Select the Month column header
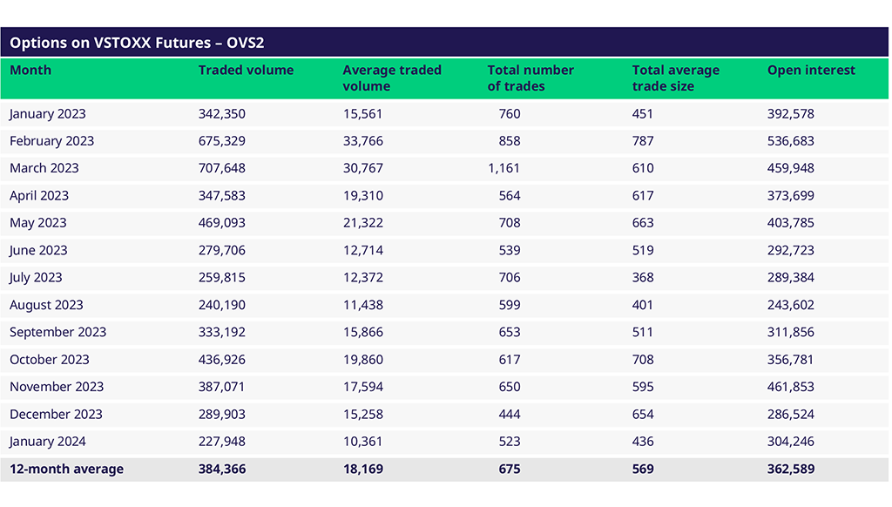Image resolution: width=892 pixels, height=507 pixels. (x=30, y=71)
